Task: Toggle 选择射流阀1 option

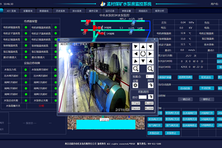Action: click(186, 77)
